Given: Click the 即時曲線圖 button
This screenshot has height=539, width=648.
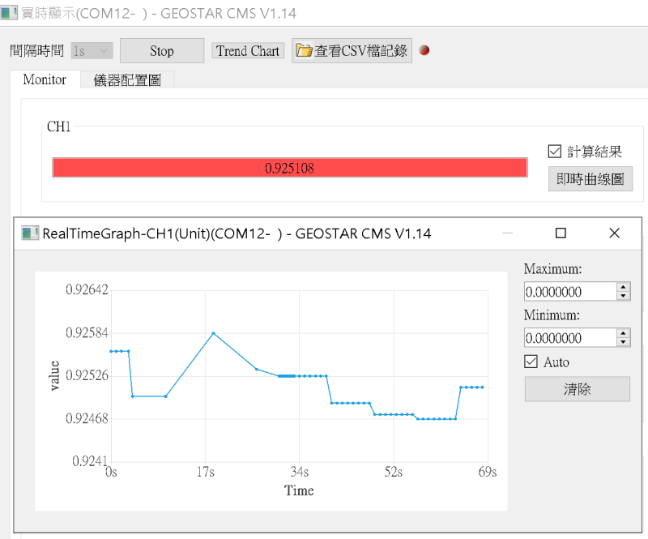Looking at the screenshot, I should click(x=590, y=179).
